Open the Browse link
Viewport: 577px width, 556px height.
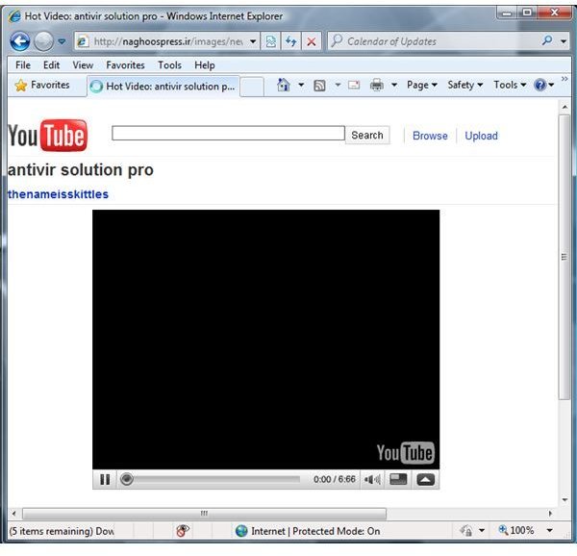[x=430, y=136]
